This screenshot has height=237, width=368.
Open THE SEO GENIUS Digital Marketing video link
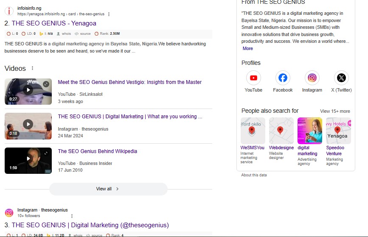(130, 117)
